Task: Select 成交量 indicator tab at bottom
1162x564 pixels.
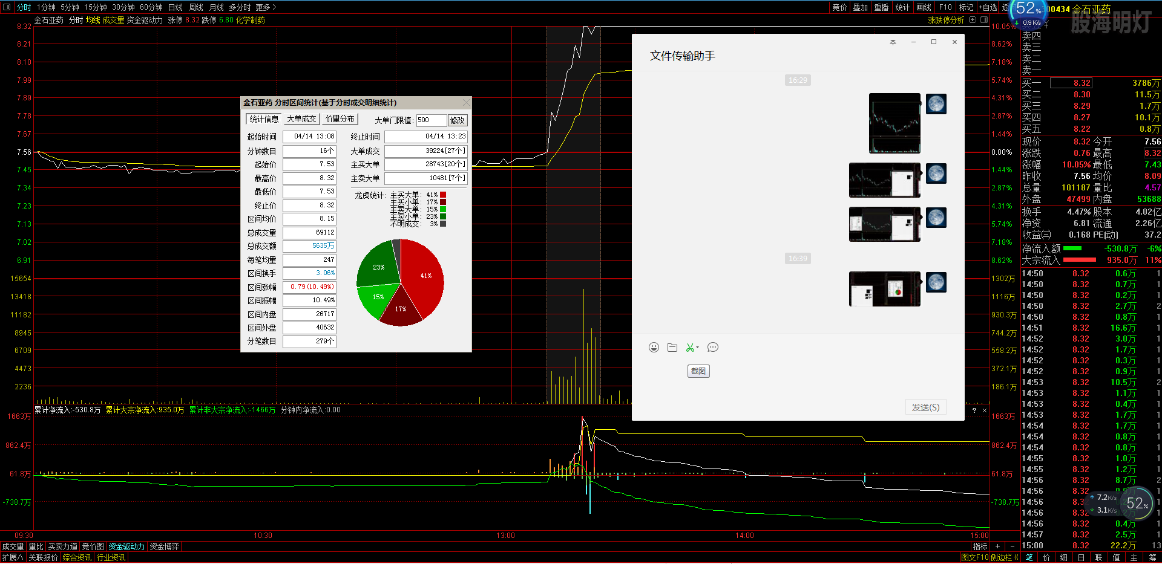Action: [x=13, y=546]
